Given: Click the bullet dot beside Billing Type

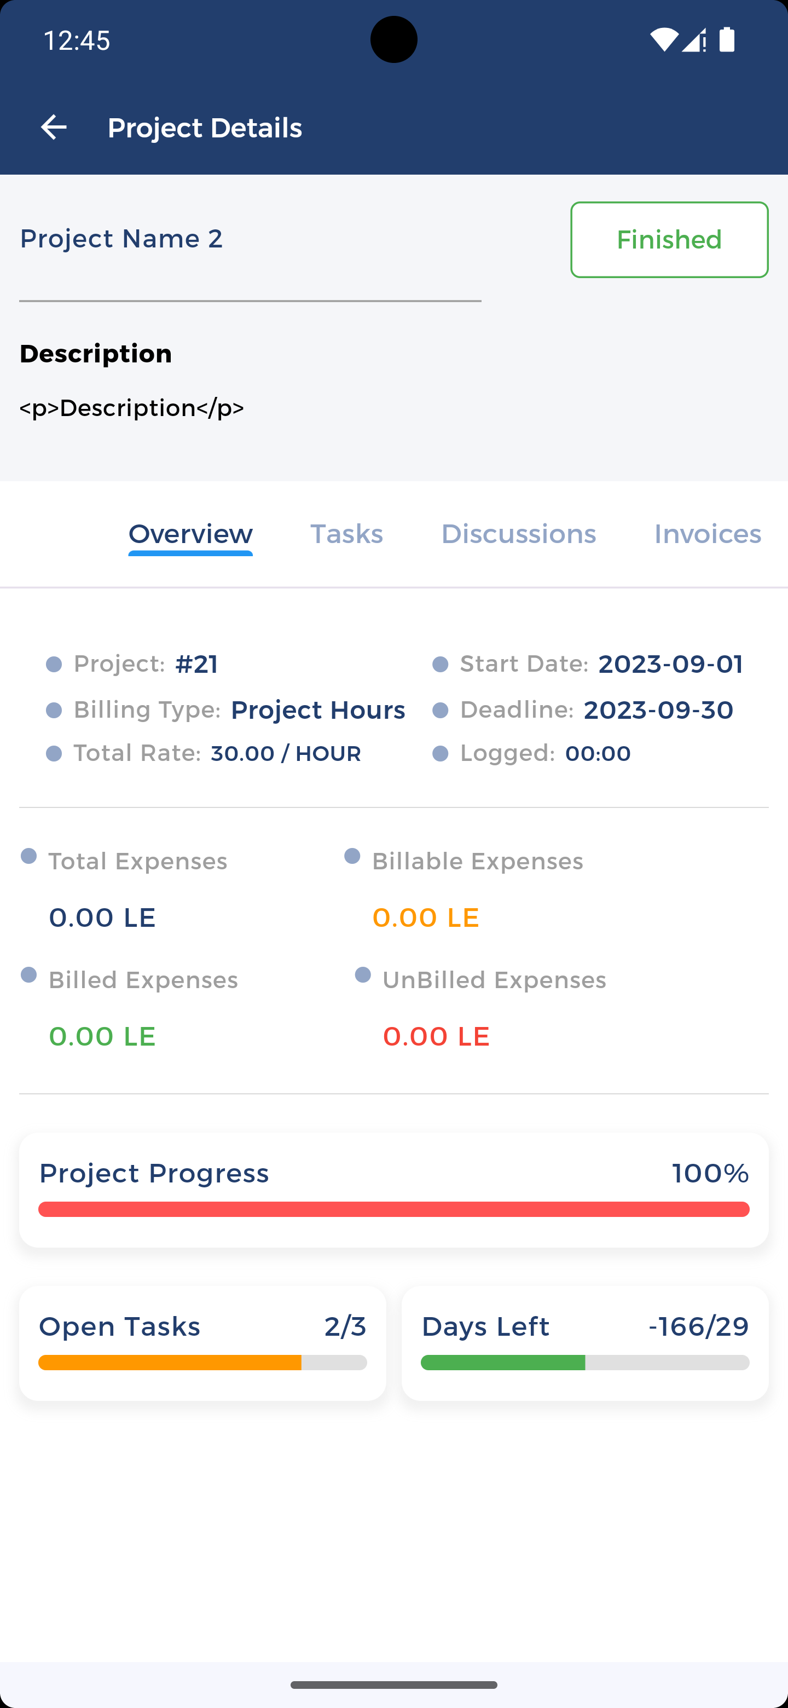Looking at the screenshot, I should coord(54,711).
